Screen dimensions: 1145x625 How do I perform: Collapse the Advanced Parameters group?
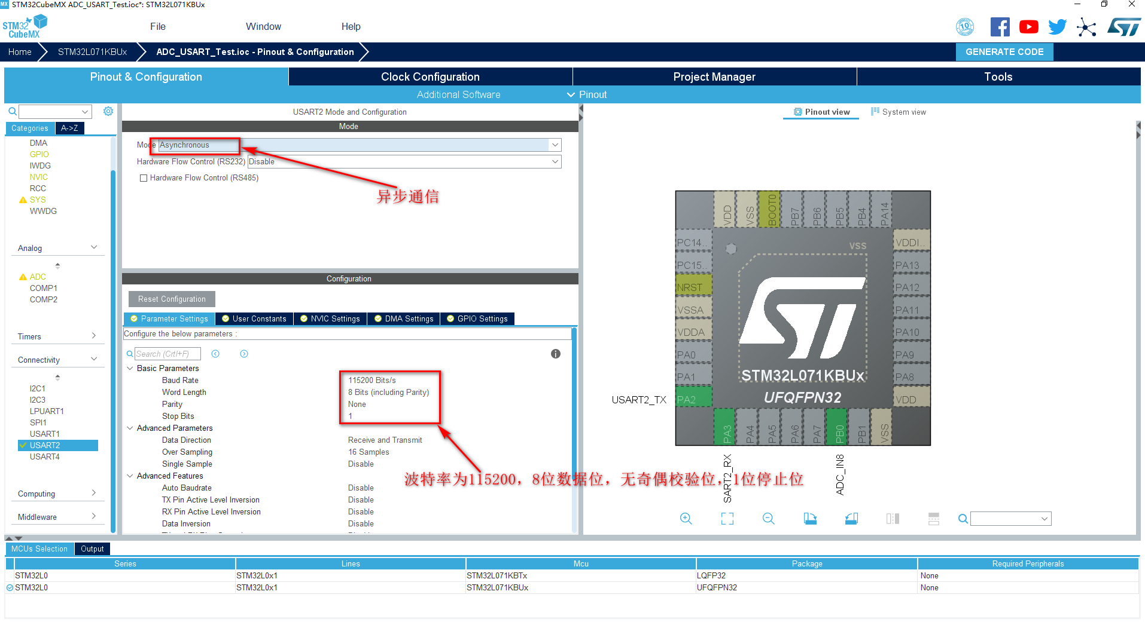[x=130, y=428]
